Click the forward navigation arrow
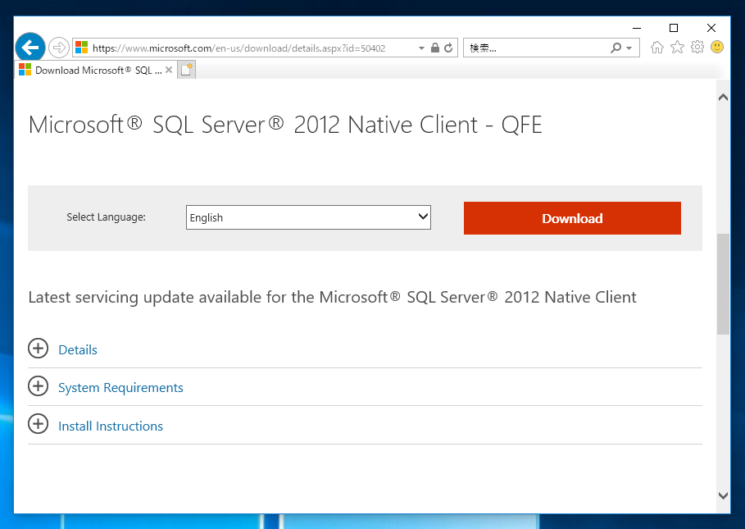This screenshot has height=529, width=745. point(59,48)
